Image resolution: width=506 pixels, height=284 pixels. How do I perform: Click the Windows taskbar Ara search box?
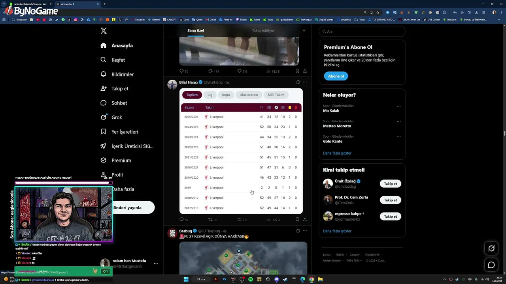tap(202, 279)
